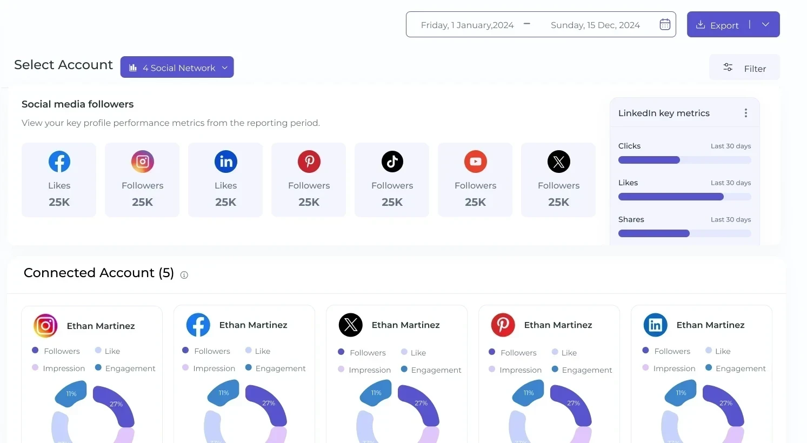Toggle Engagement legend in LinkedIn account card
Image resolution: width=807 pixels, height=443 pixels.
[736, 368]
